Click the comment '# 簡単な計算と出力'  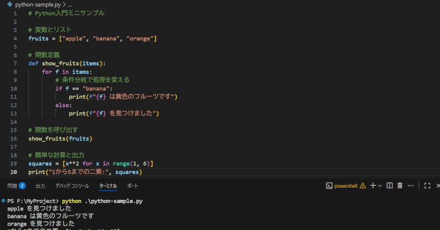pyautogui.click(x=56, y=155)
